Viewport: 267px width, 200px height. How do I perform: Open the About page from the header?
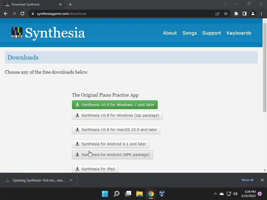pos(170,33)
